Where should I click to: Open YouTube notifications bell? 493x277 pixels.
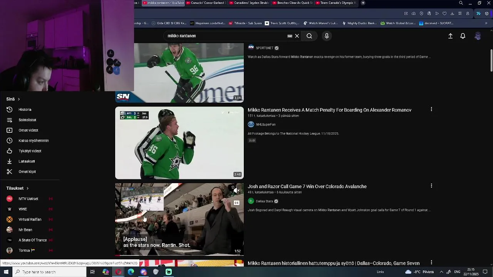tap(463, 36)
